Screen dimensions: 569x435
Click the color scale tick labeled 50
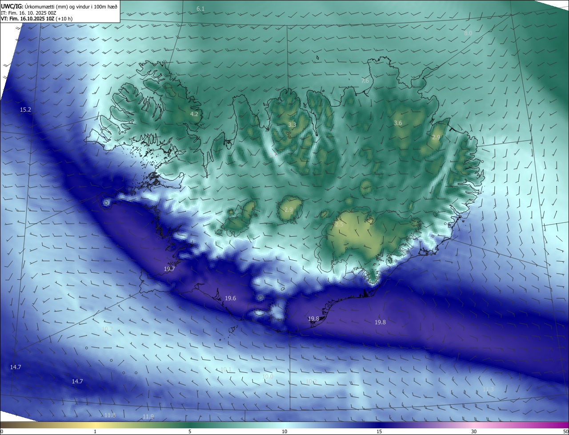pyautogui.click(x=565, y=431)
